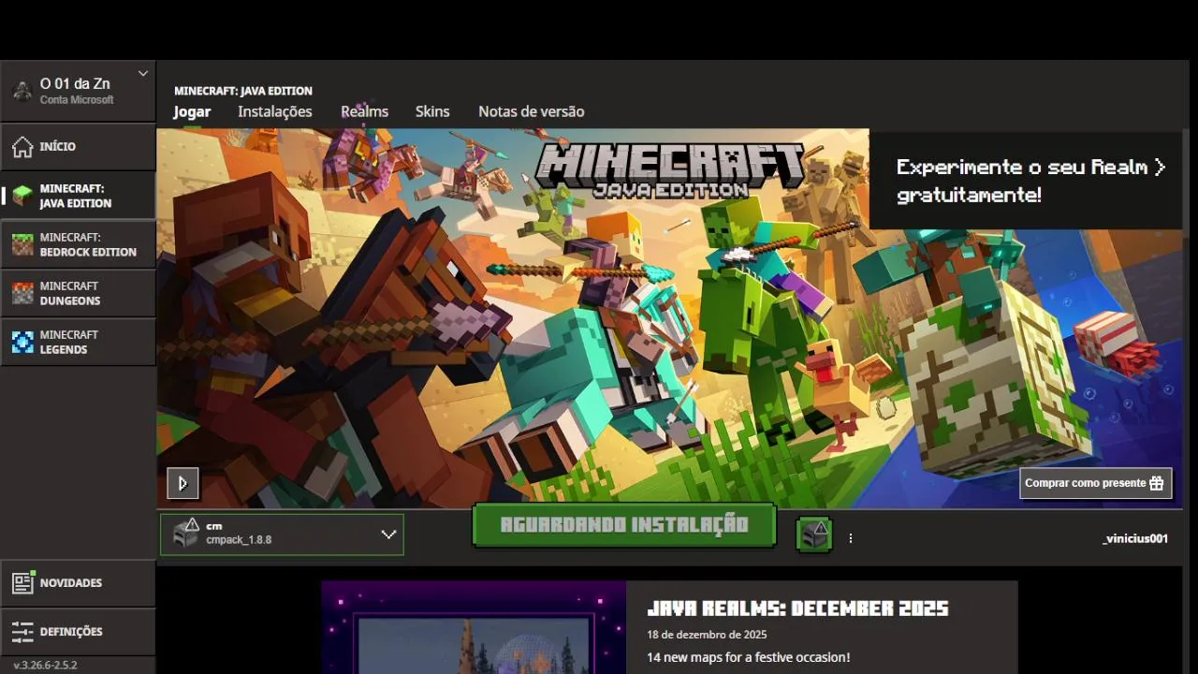Switch to the Notas de versão tab

pos(531,111)
